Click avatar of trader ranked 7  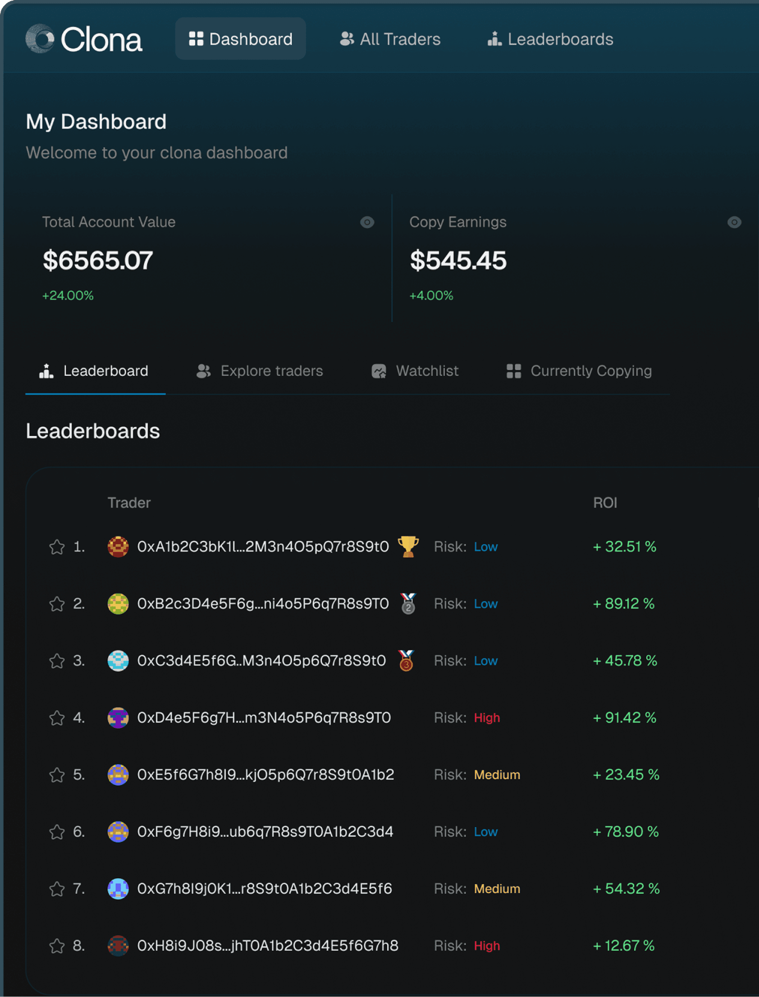[x=118, y=889]
